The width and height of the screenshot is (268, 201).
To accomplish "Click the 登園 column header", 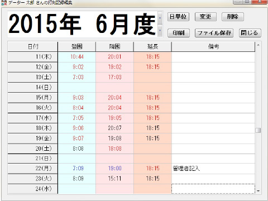I will (77, 46).
